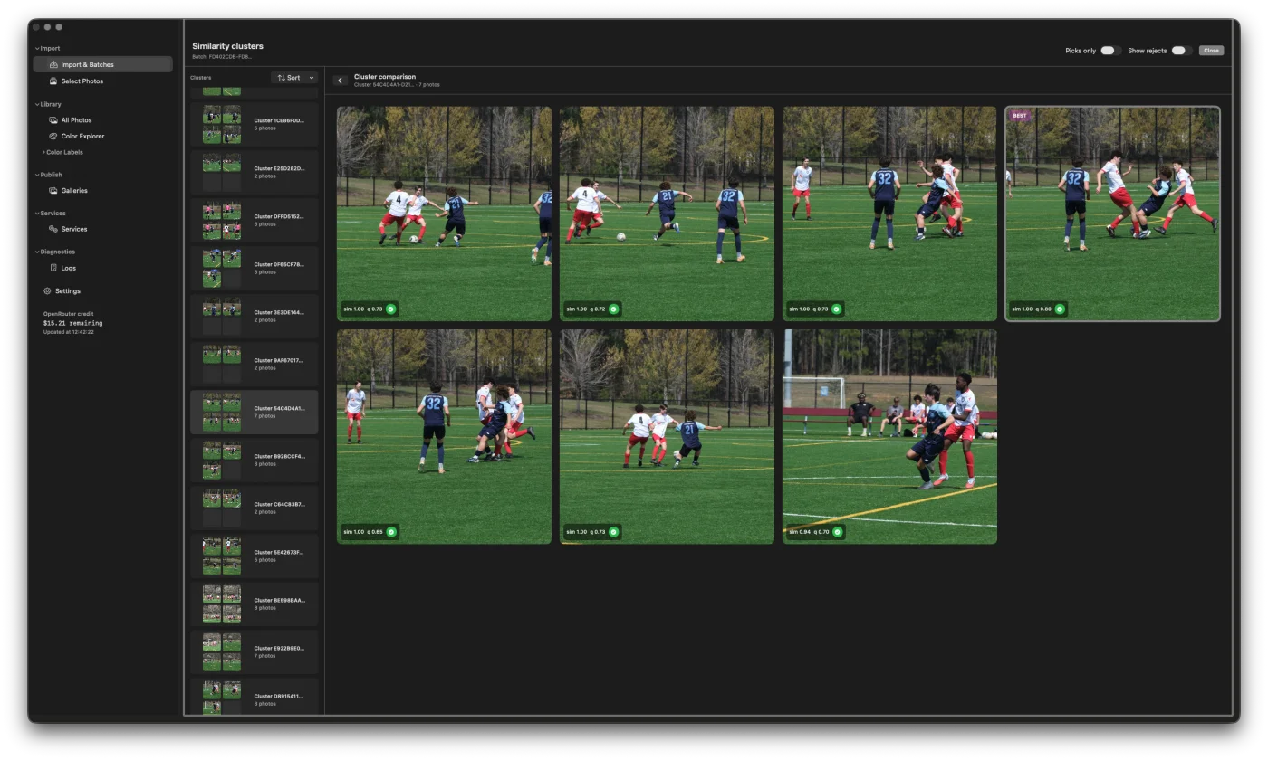Image resolution: width=1268 pixels, height=760 pixels.
Task: Click the All Photos icon in Library
Action: pos(54,119)
